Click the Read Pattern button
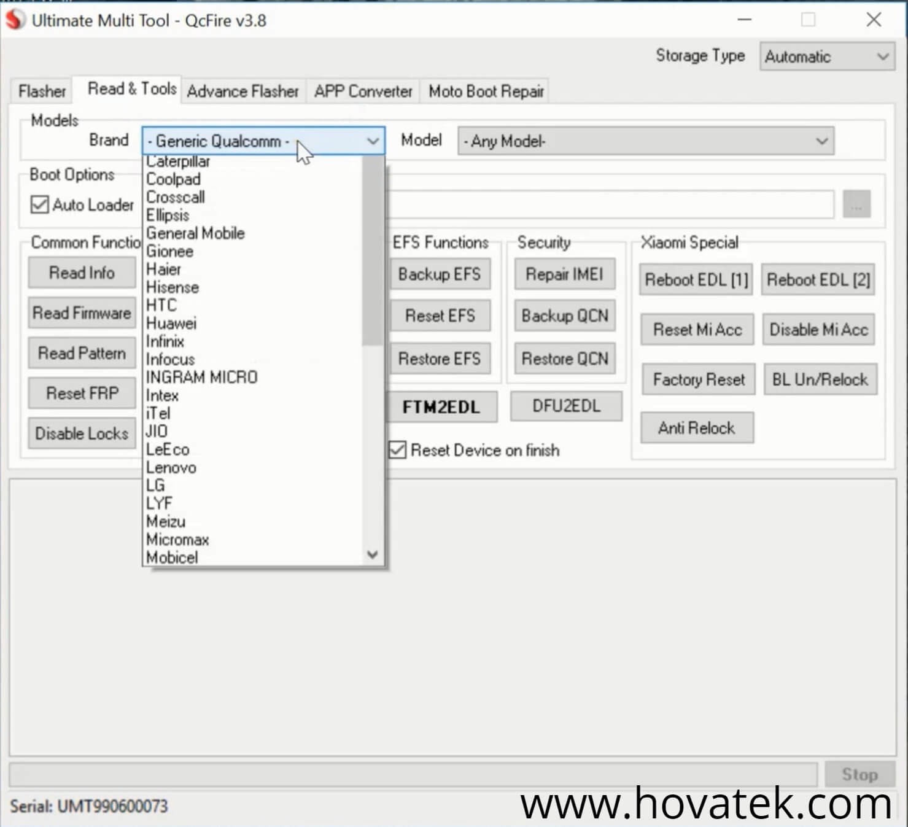 [x=82, y=353]
